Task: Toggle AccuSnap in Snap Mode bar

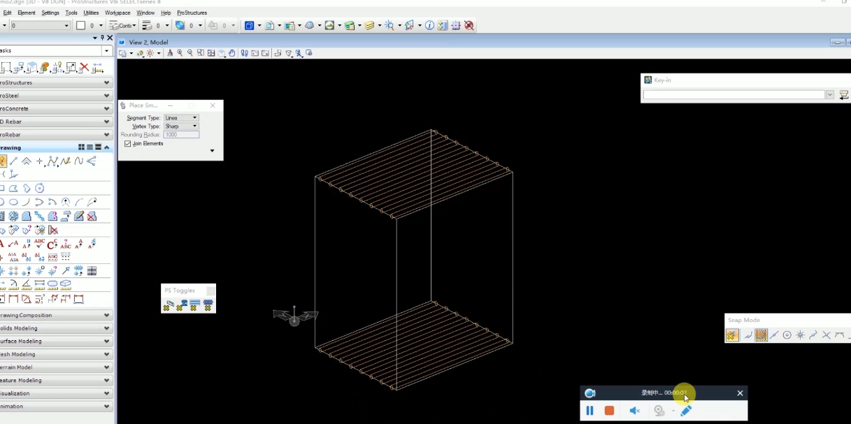Action: (731, 335)
